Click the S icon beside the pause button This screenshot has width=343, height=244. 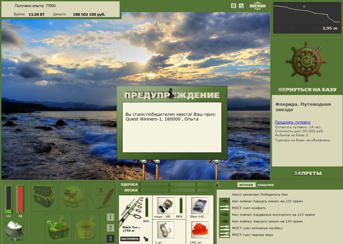point(241,6)
